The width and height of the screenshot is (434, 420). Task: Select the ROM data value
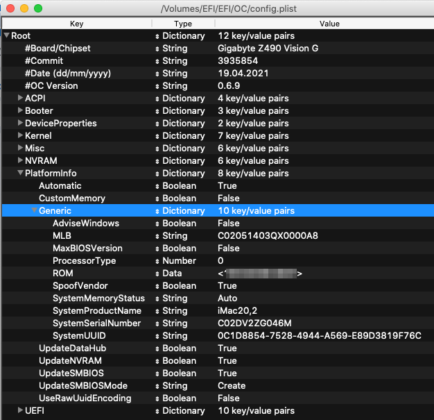(260, 274)
